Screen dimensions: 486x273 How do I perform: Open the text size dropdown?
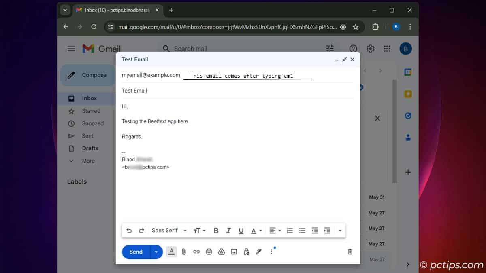(198, 230)
